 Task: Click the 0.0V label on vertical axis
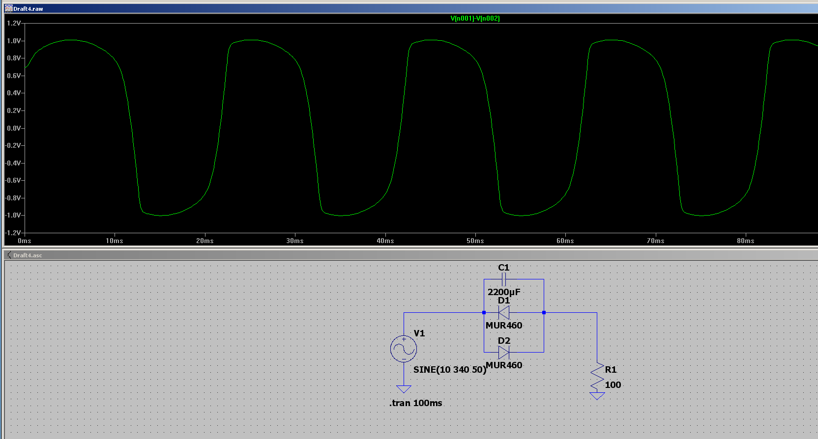(x=14, y=128)
